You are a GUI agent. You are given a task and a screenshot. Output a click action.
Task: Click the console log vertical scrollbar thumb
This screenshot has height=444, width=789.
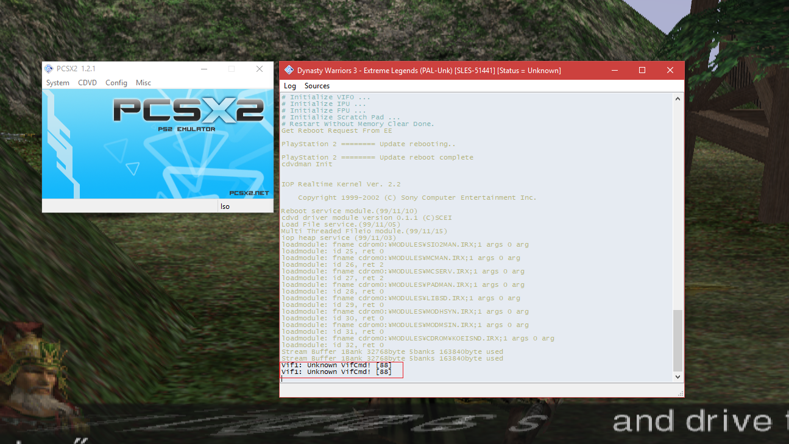[x=678, y=340]
